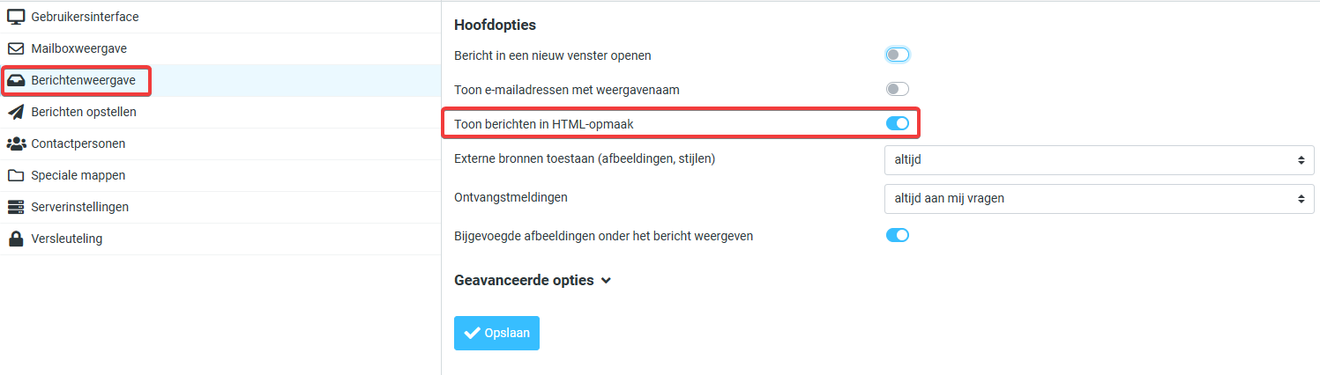Enable 'Bericht in een nieuw venster openen' switch
The image size is (1320, 375).
point(897,55)
